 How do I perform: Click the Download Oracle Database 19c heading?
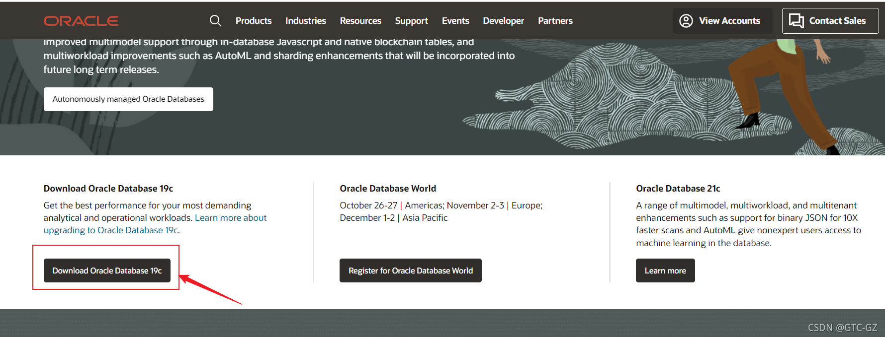[108, 189]
